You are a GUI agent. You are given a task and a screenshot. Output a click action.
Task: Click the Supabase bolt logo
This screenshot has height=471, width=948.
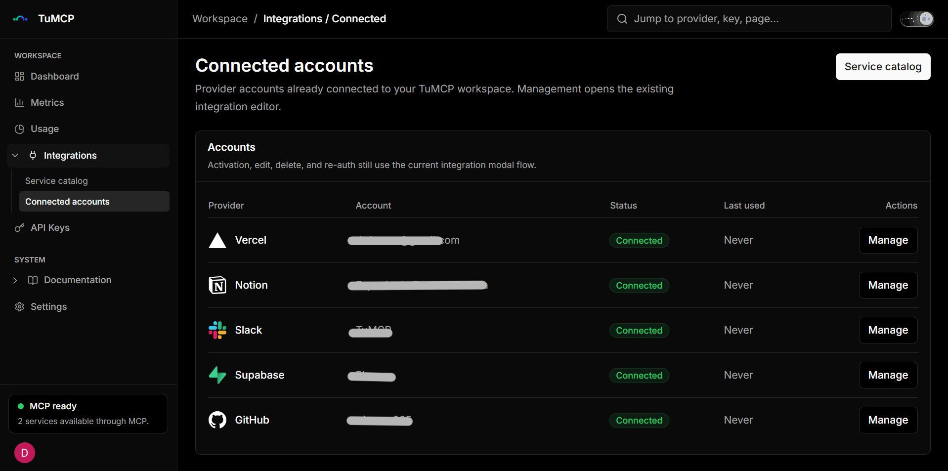[217, 375]
